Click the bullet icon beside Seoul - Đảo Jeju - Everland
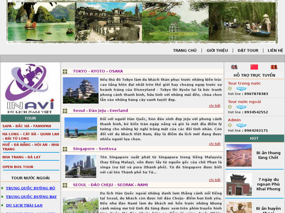285x213 pixels. pyautogui.click(x=65, y=111)
